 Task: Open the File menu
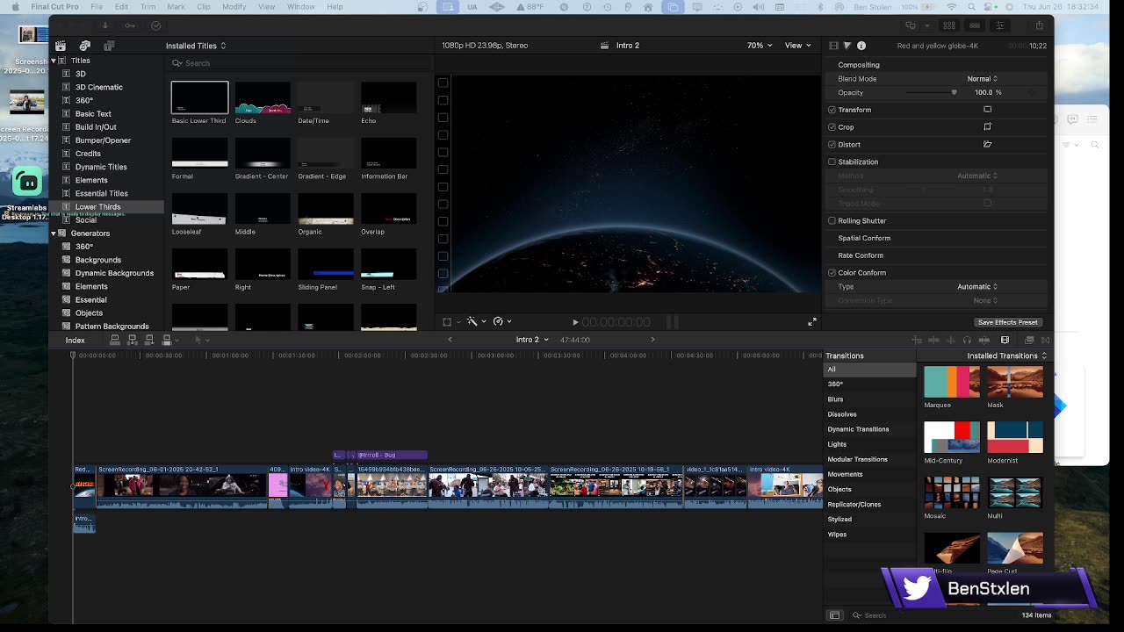click(x=97, y=6)
